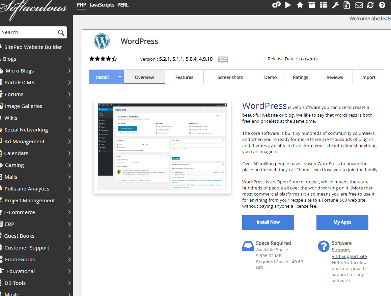Screen dimensions: 391x296
Task: Click the My Apps button
Action: click(342, 222)
